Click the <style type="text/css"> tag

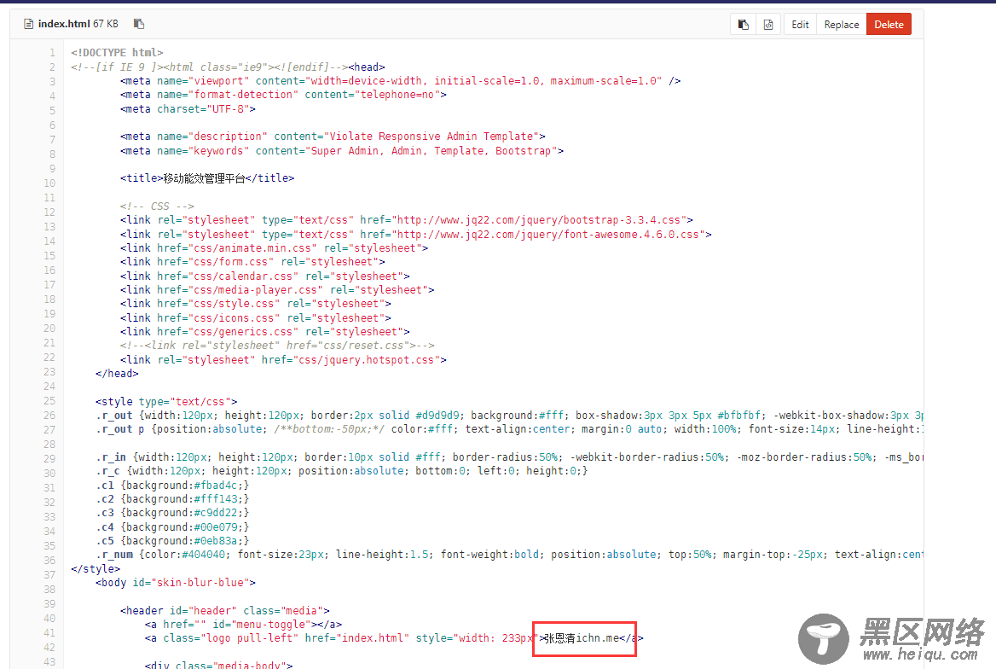click(166, 402)
